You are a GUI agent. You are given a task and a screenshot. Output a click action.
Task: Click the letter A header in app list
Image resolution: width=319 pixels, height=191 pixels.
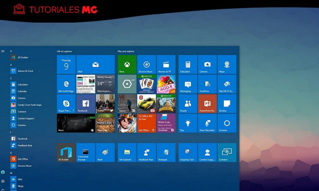tap(11, 65)
